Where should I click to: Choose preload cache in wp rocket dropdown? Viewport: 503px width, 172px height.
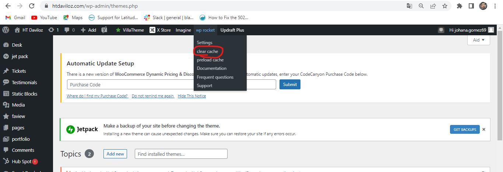[210, 60]
